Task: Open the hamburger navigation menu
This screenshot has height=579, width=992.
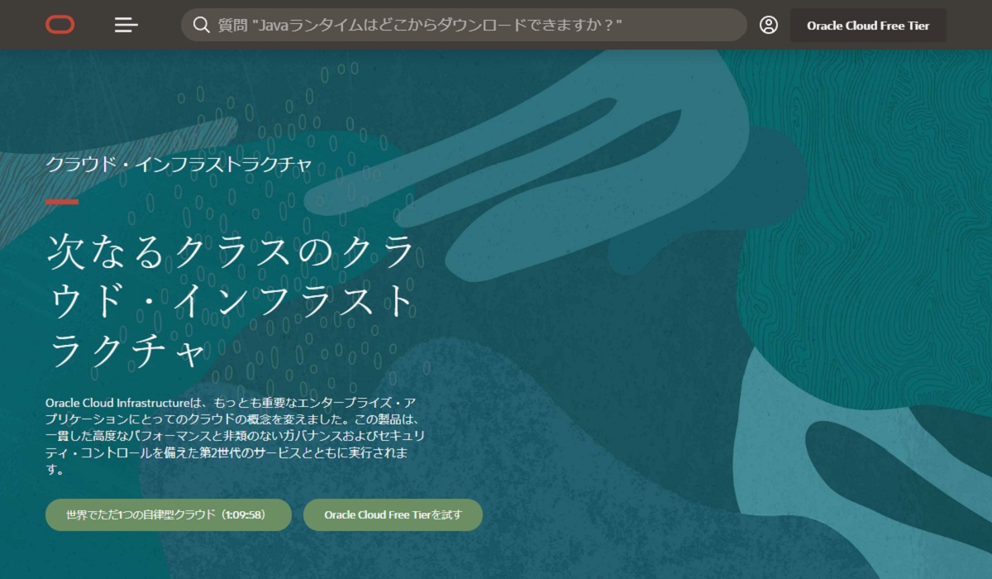Action: pos(126,25)
